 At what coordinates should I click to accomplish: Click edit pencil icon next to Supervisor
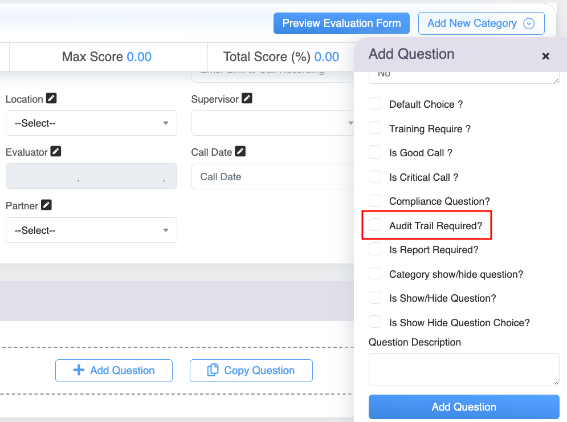click(x=247, y=99)
